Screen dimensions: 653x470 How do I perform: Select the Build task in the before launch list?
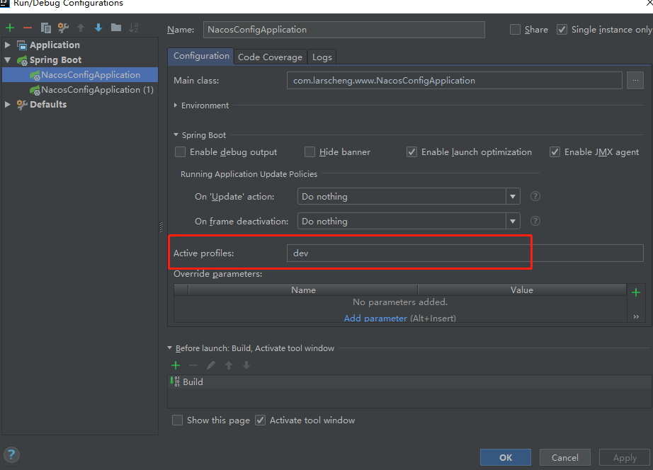click(x=410, y=382)
